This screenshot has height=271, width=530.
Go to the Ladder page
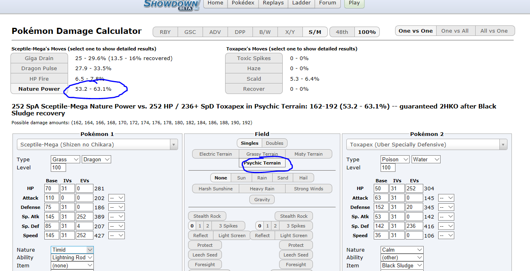pyautogui.click(x=301, y=3)
